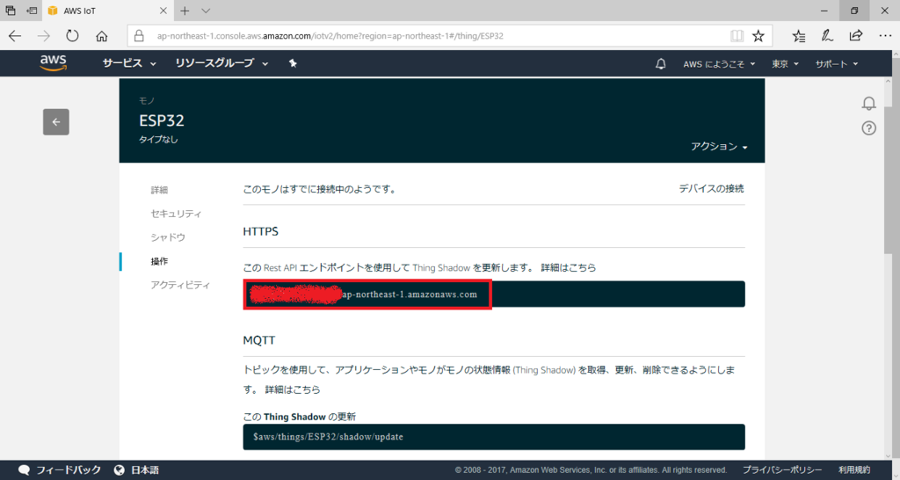Click the ESP32 thing title

pyautogui.click(x=162, y=120)
